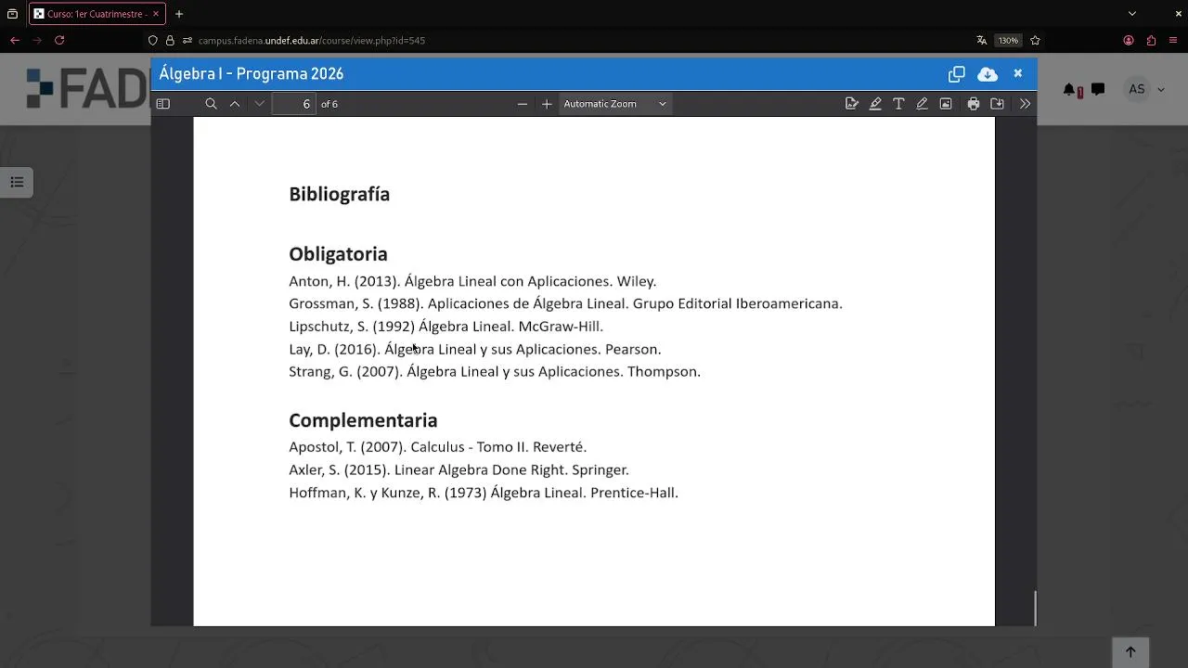Zoom in the PDF with plus button

pos(547,104)
